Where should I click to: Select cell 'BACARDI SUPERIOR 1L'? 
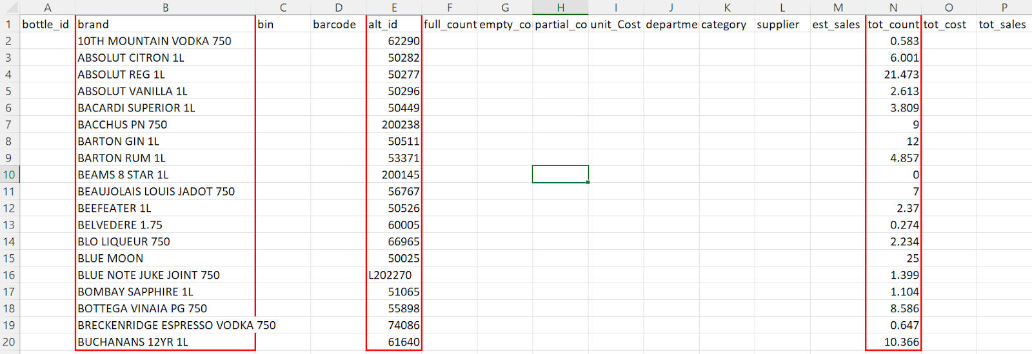click(165, 107)
